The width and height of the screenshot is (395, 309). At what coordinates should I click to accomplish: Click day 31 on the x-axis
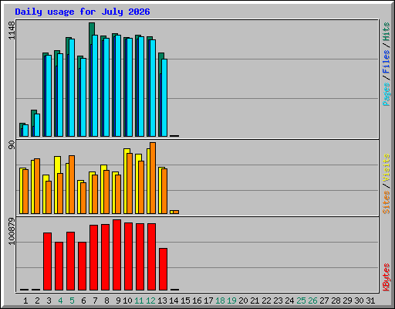coord(370,301)
